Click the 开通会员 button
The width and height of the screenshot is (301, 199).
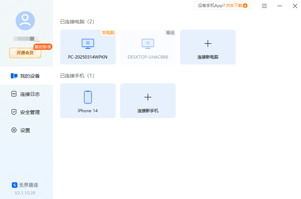pos(25,53)
